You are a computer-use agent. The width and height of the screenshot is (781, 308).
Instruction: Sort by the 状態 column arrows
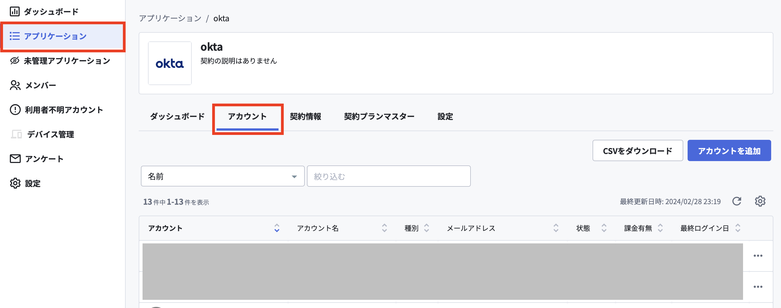point(604,228)
